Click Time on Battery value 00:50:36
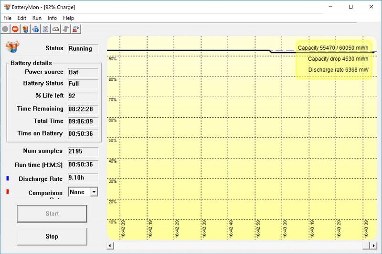The image size is (382, 254). tap(83, 134)
